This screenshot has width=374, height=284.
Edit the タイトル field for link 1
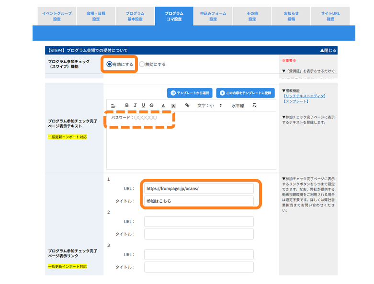coord(199,201)
